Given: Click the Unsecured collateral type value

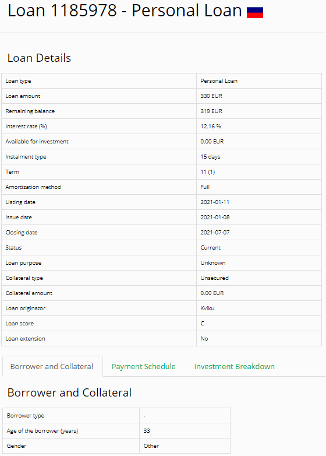Looking at the screenshot, I should coord(214,278).
